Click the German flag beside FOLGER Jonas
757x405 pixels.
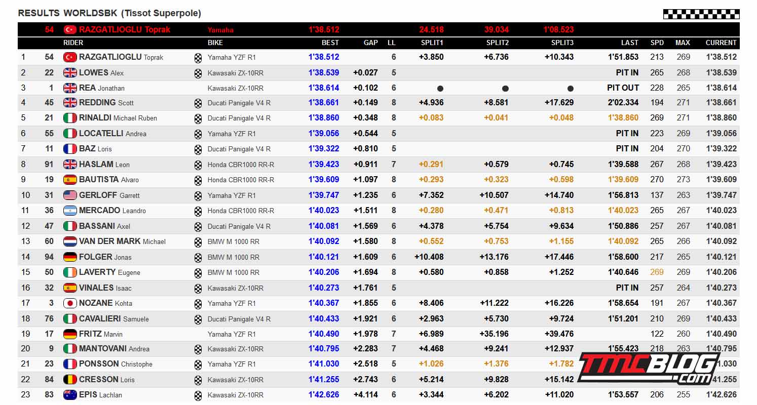coord(70,257)
